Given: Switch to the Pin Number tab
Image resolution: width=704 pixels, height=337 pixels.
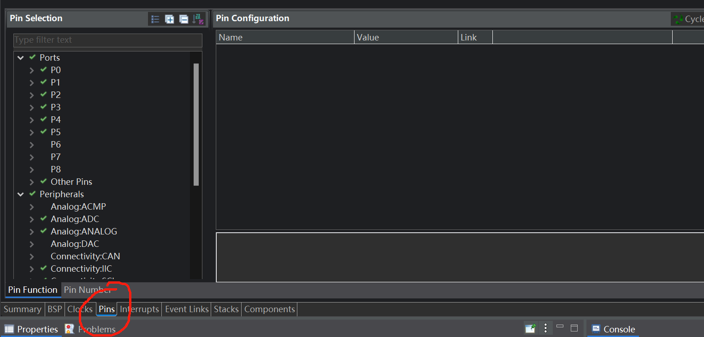Looking at the screenshot, I should [87, 290].
